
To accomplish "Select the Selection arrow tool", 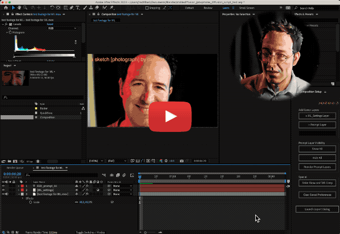I will 14,8.
